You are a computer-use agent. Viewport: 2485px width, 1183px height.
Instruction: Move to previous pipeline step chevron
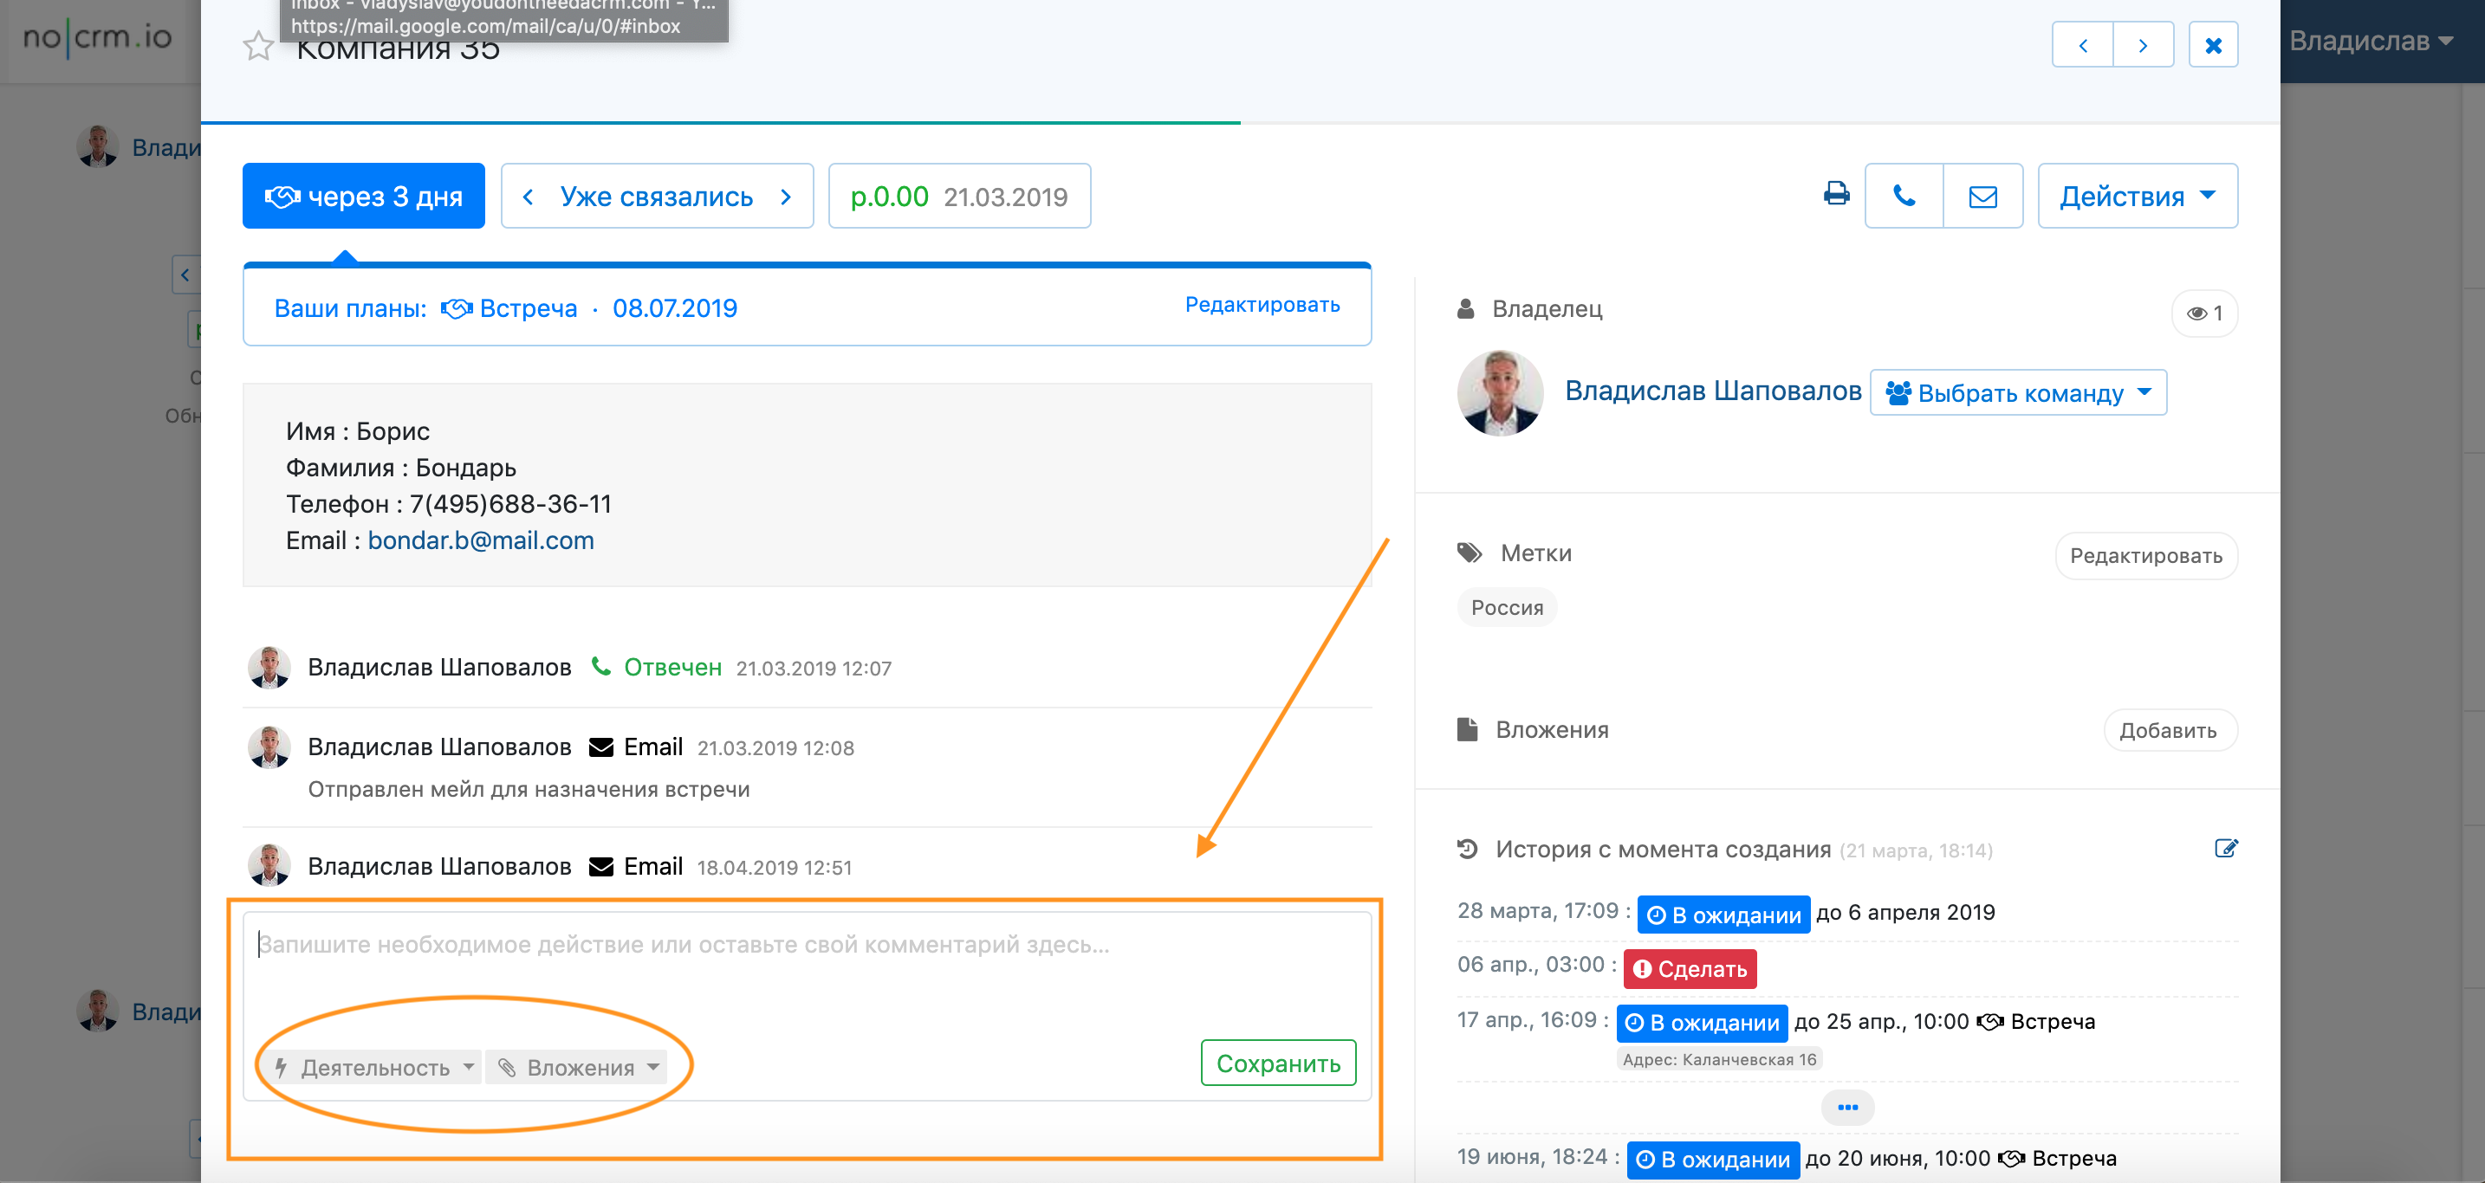point(528,197)
